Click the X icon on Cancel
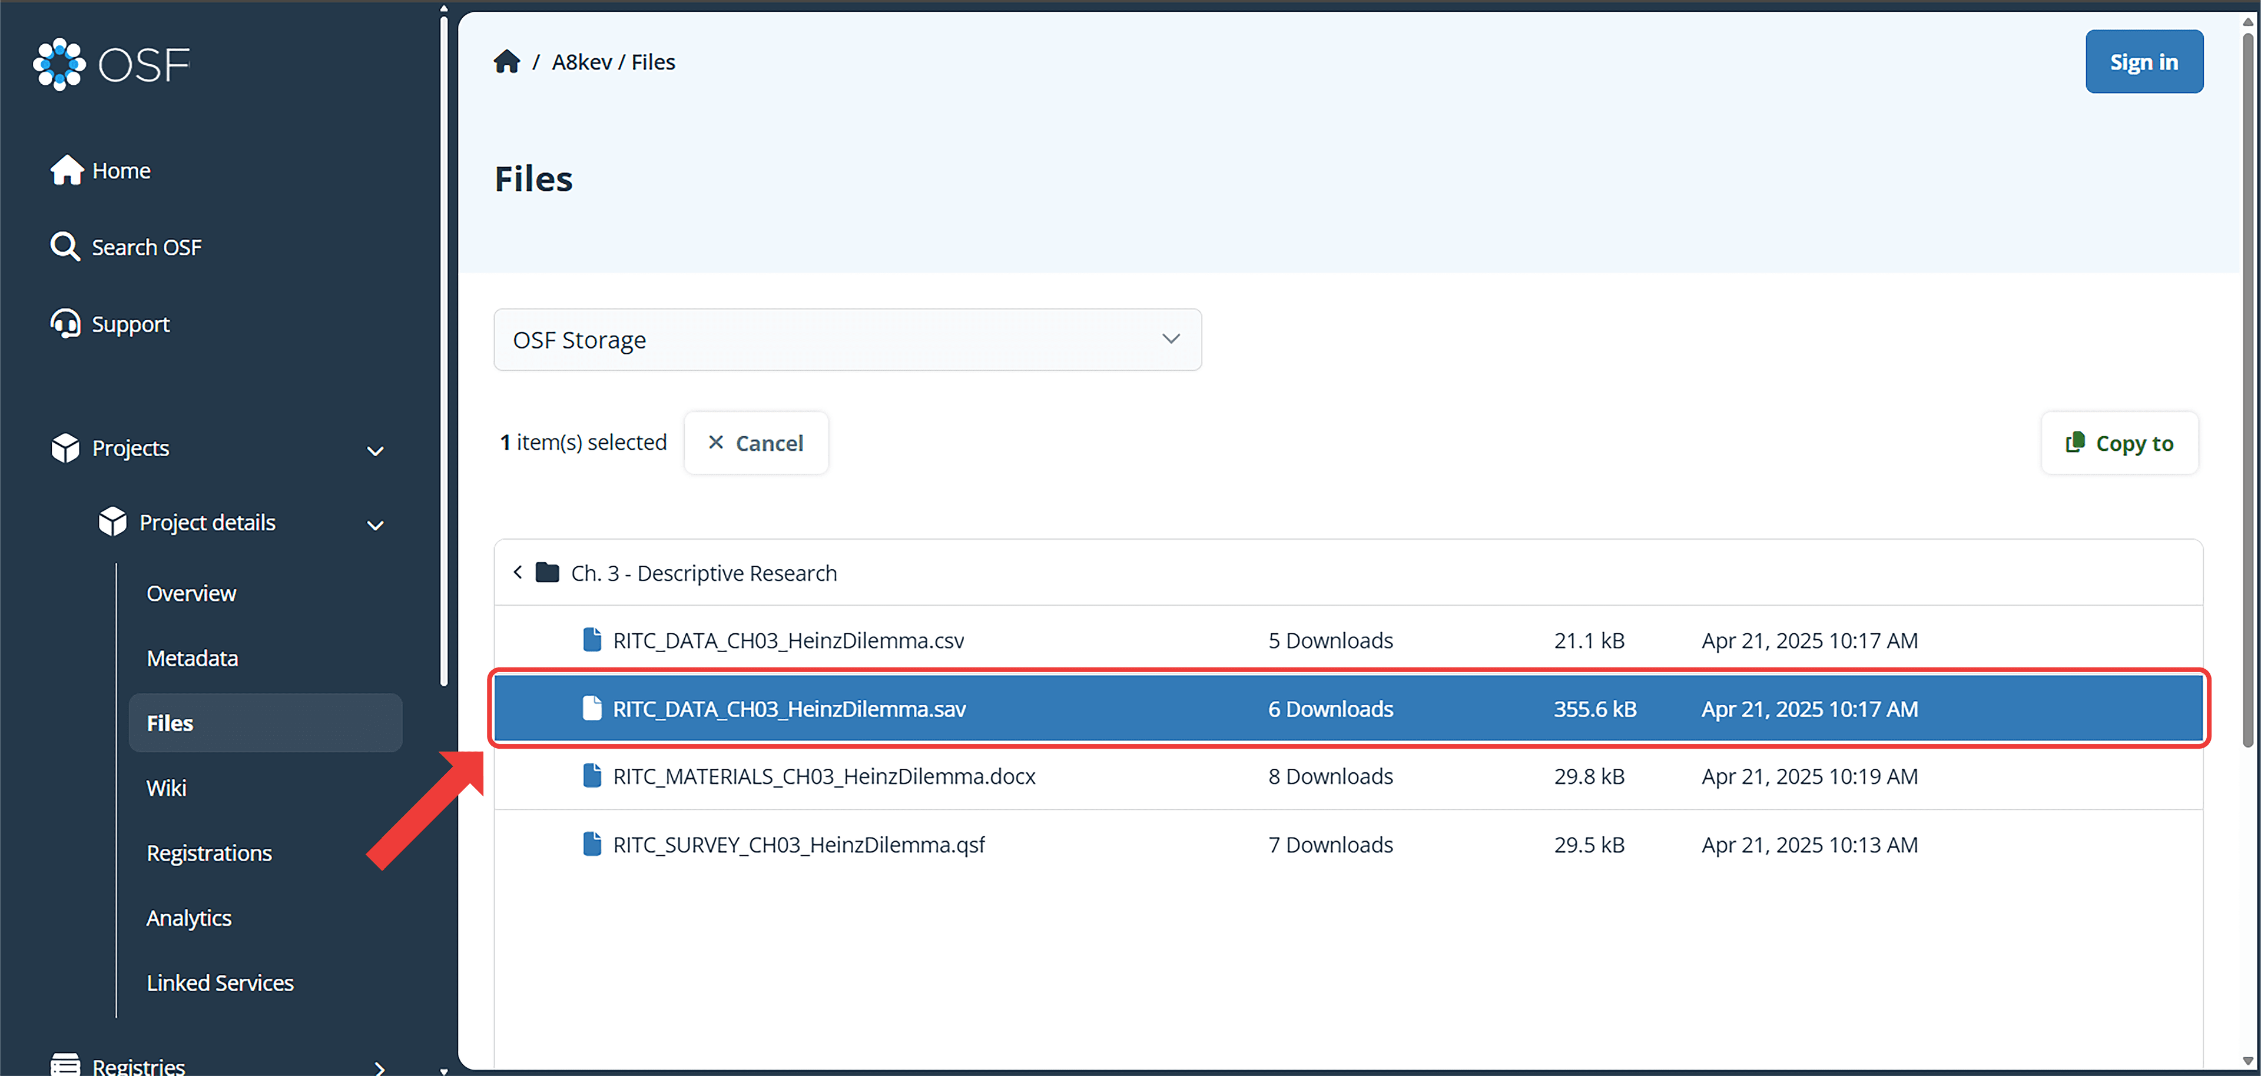The width and height of the screenshot is (2261, 1076). click(716, 442)
